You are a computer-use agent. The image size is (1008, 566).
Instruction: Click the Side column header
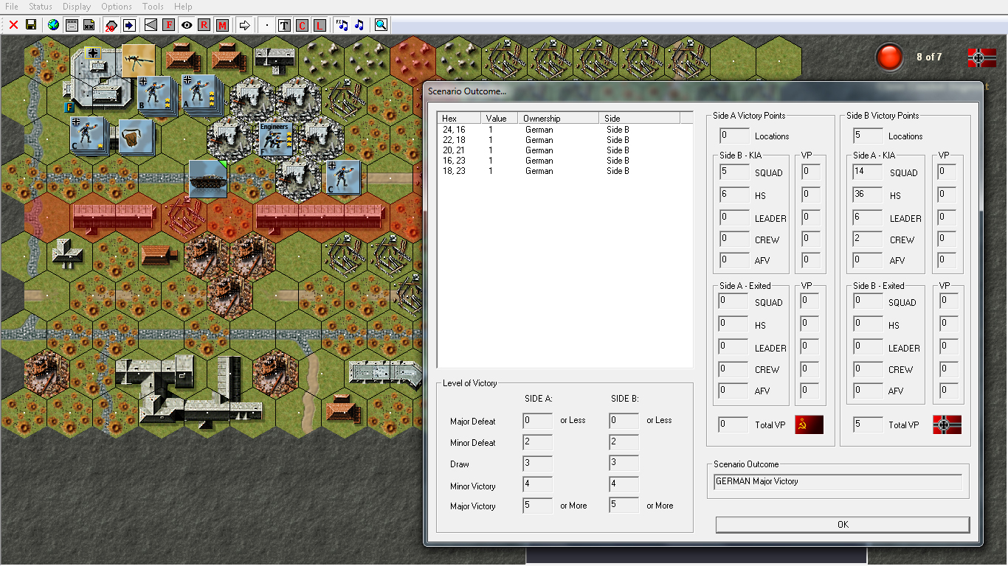tap(639, 118)
